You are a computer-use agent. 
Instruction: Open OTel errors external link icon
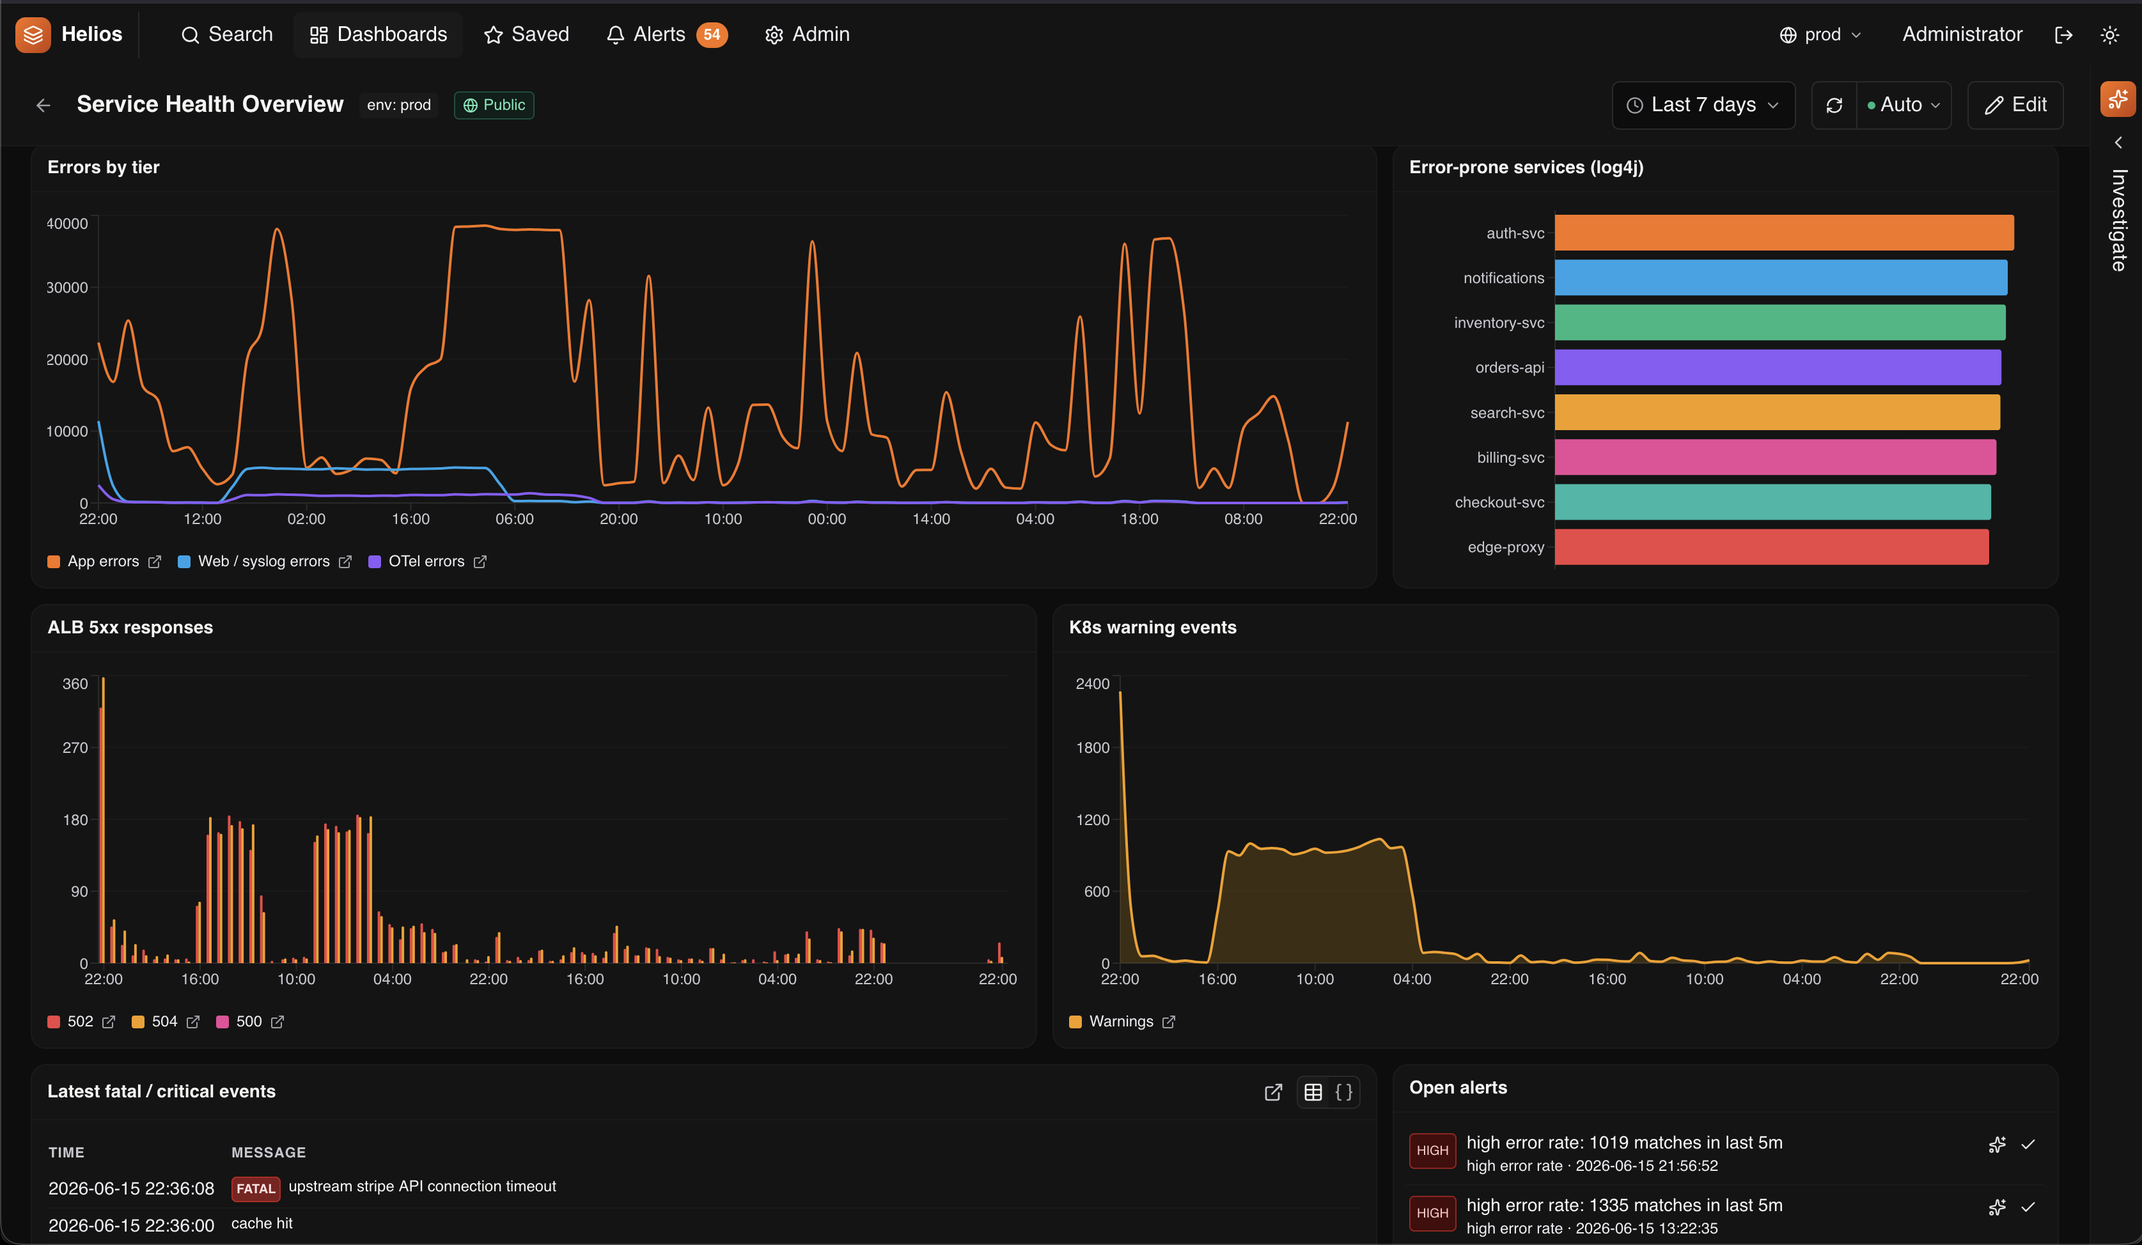(480, 562)
